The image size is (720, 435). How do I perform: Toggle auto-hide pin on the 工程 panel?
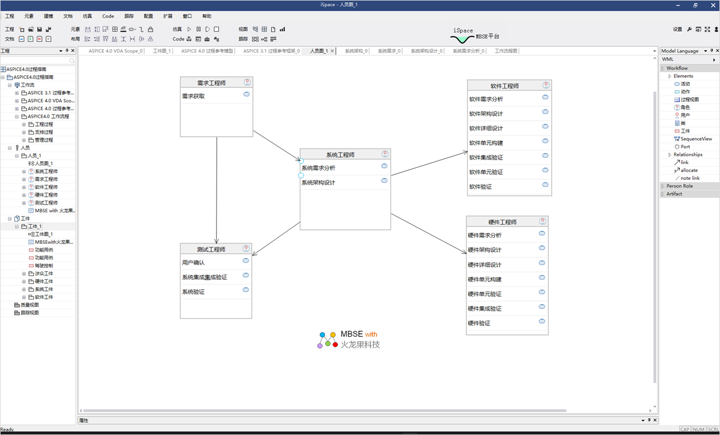(67, 51)
